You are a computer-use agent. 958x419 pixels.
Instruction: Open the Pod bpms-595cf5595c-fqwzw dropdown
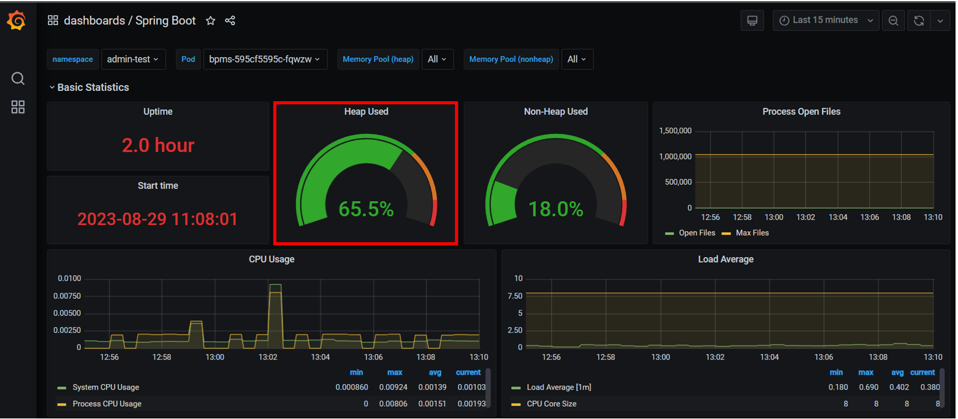click(265, 60)
